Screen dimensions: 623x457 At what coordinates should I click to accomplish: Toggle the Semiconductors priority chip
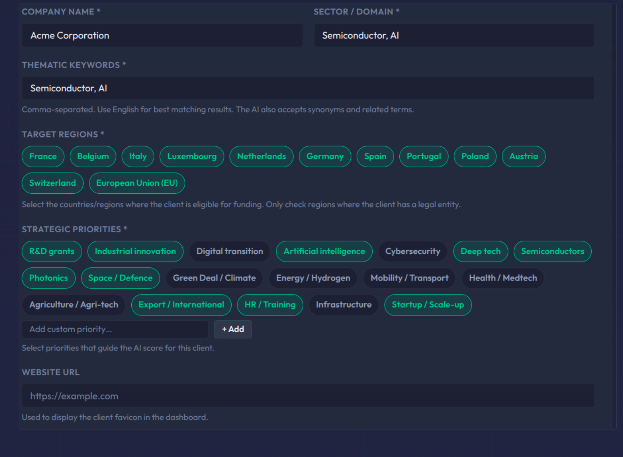point(552,251)
